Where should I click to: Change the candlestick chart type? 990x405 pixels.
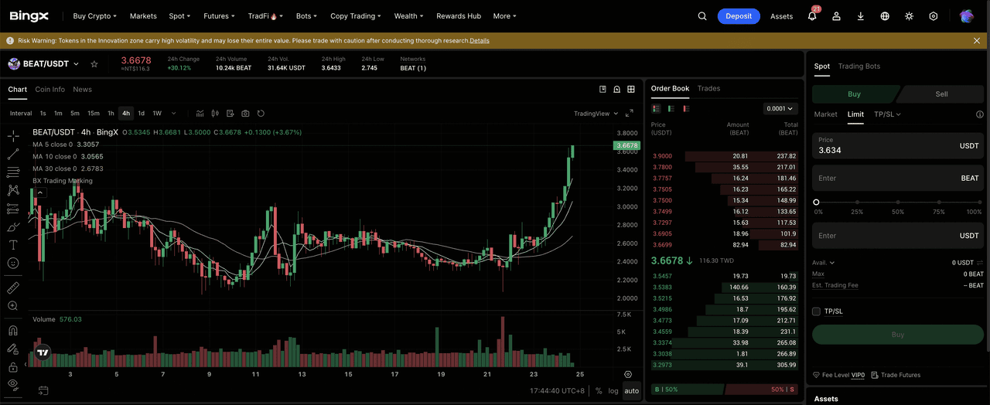(x=215, y=114)
